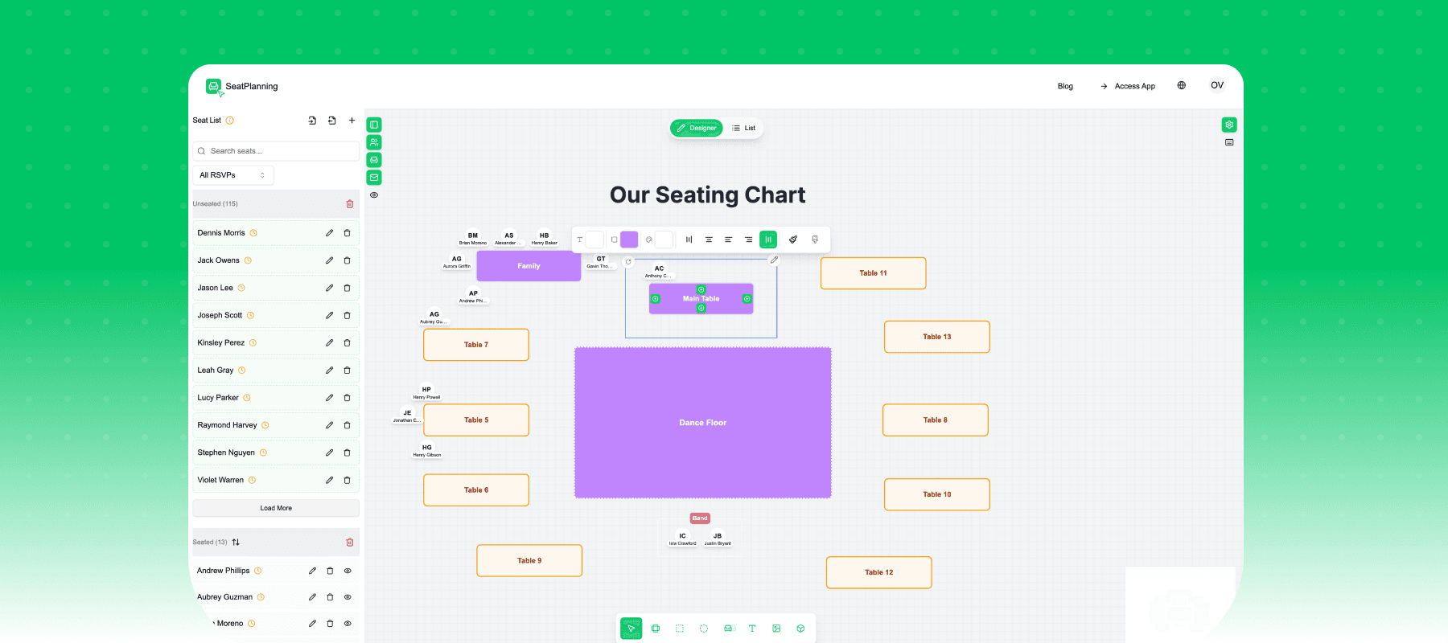Toggle the green distribute-spacing button in the toolbar
The image size is (1448, 643).
(x=768, y=239)
